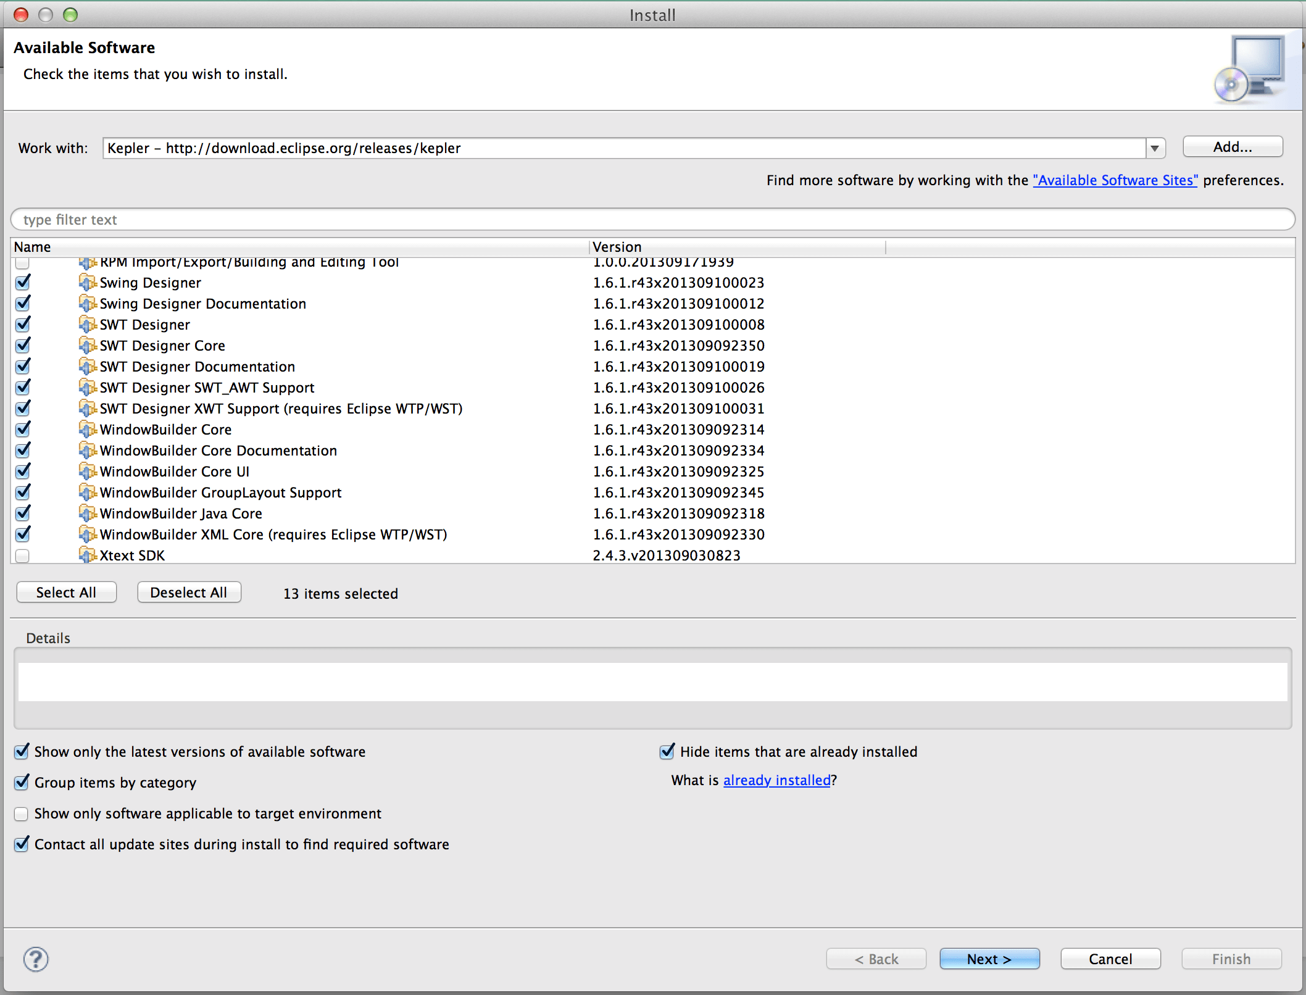Click the WindowBuilder Java Core feature icon
This screenshot has width=1306, height=995.
tap(88, 514)
